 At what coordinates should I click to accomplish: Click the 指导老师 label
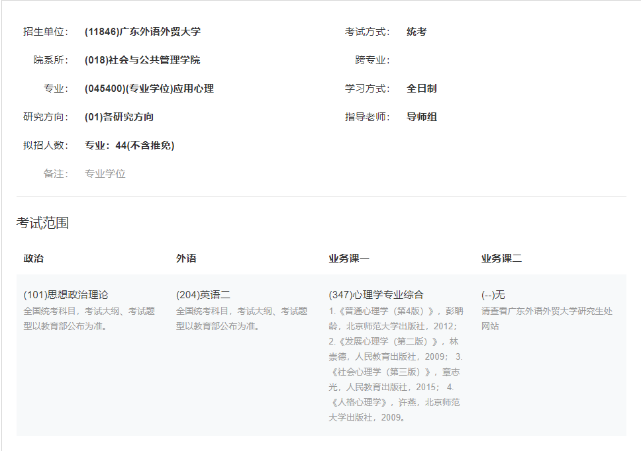coord(367,117)
